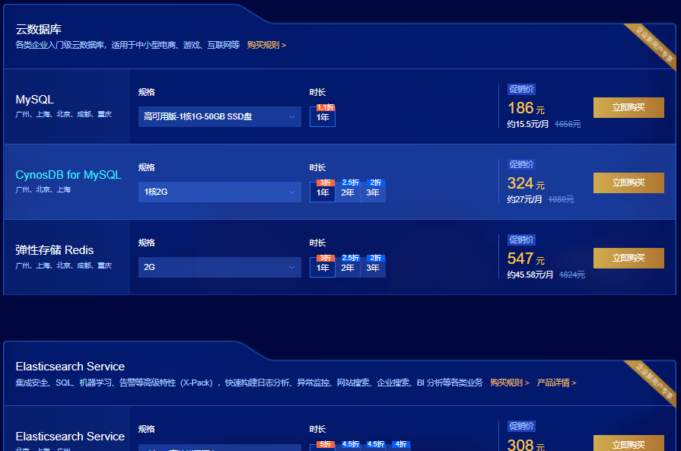Click 立即购买 for Elasticsearch Service
681x451 pixels.
pyautogui.click(x=628, y=443)
